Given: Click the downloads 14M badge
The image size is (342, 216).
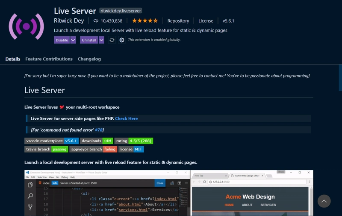Looking at the screenshot, I should click(97, 141).
